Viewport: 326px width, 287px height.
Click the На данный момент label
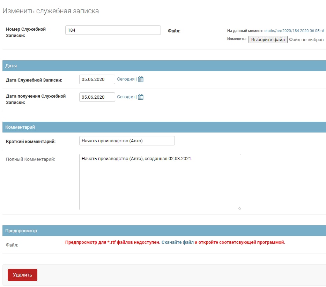click(x=245, y=31)
